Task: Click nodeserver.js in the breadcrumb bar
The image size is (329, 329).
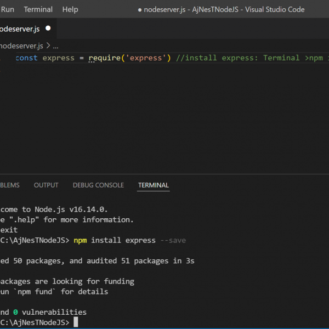Action: (x=21, y=46)
